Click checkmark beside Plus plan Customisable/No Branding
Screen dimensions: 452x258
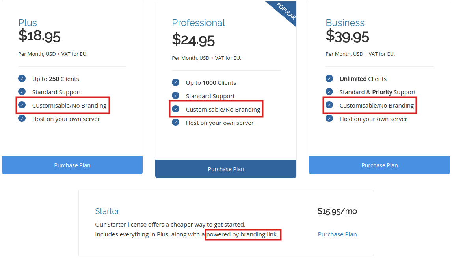22,105
